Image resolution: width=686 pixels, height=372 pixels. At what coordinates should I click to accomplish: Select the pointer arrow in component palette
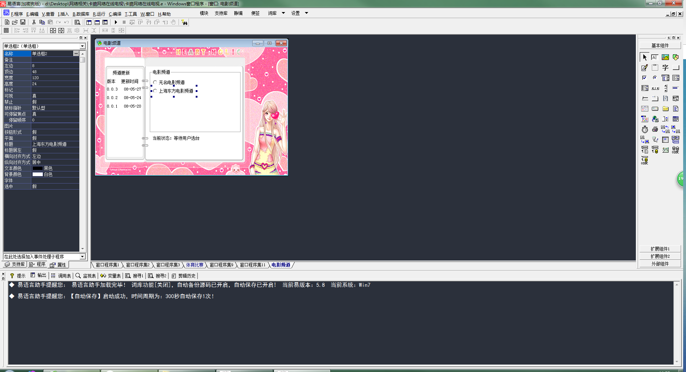coord(644,57)
